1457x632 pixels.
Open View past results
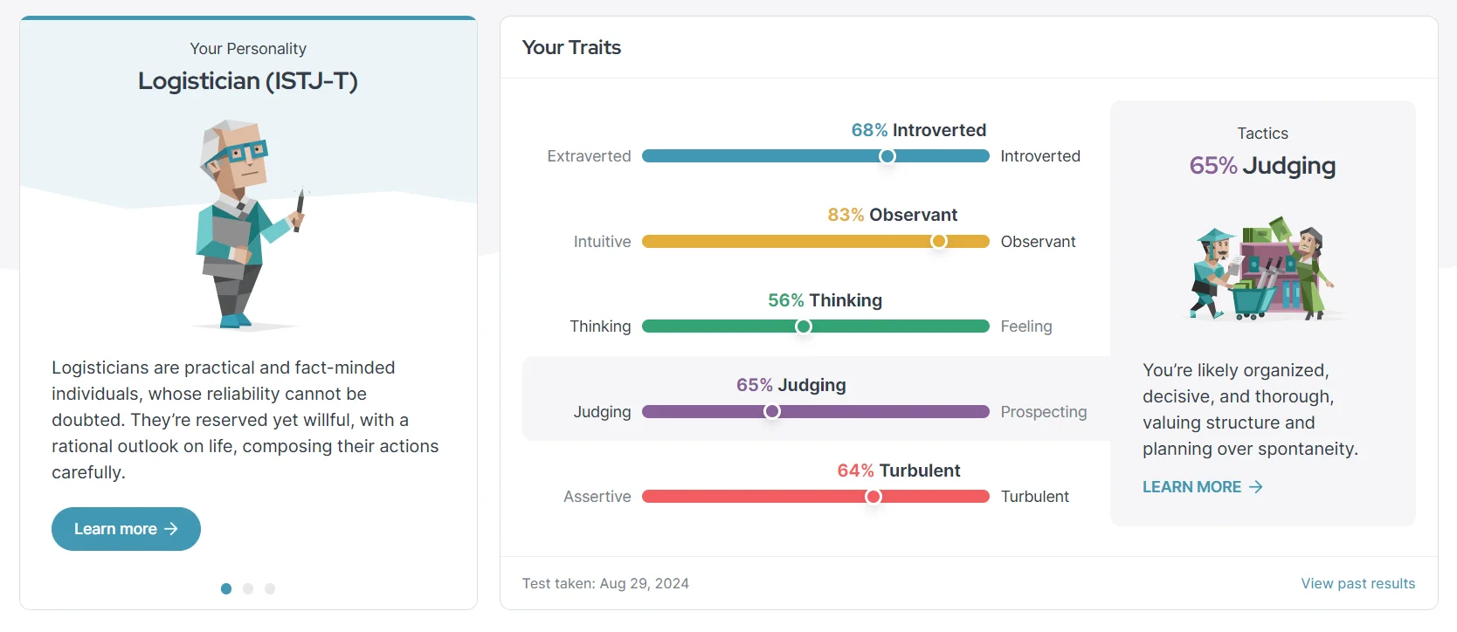point(1357,583)
